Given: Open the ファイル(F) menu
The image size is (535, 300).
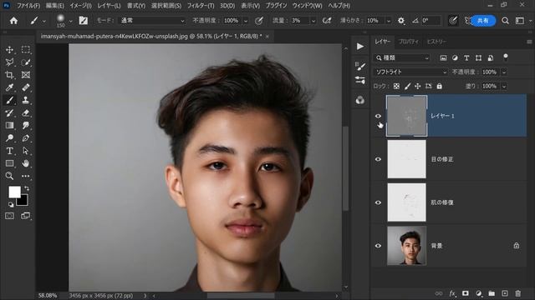Looking at the screenshot, I should pyautogui.click(x=28, y=6).
